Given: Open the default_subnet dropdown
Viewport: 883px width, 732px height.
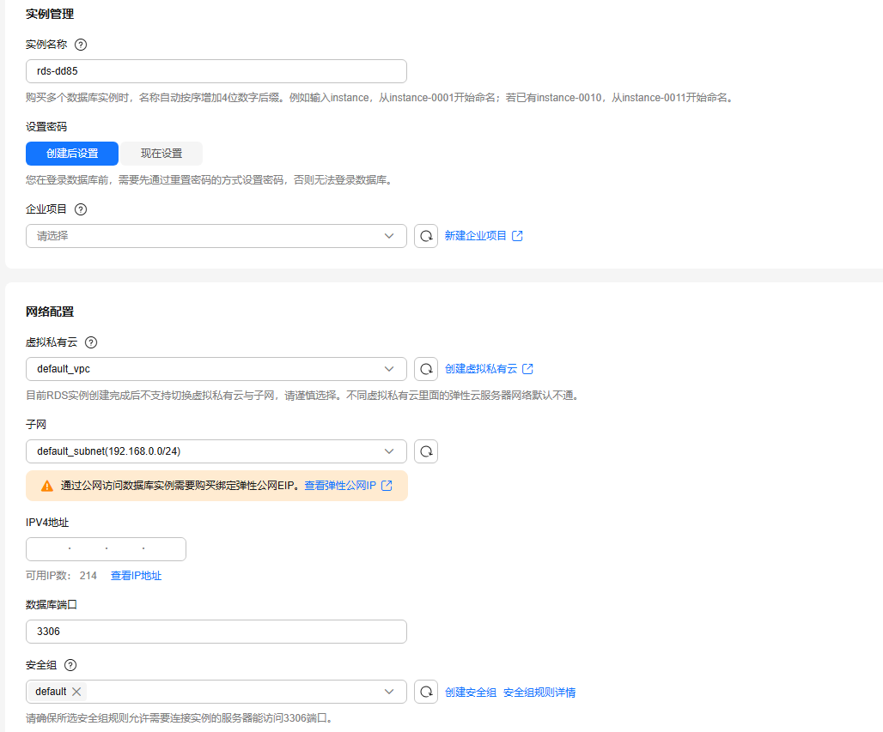Looking at the screenshot, I should [x=216, y=451].
